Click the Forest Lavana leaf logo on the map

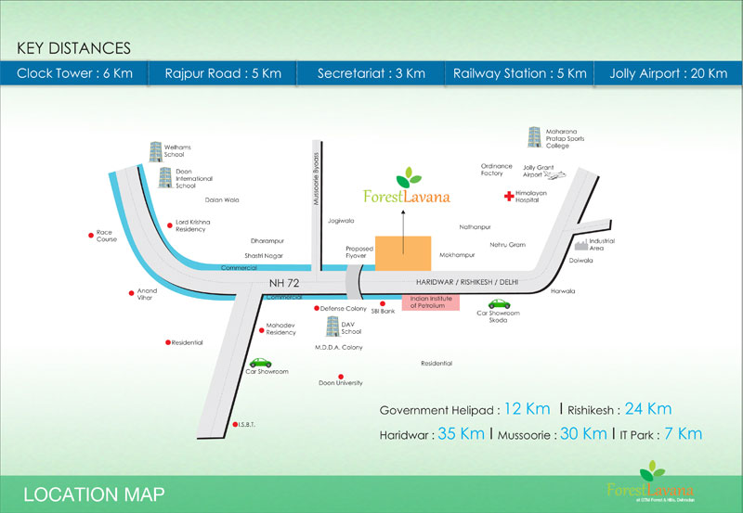tap(408, 186)
